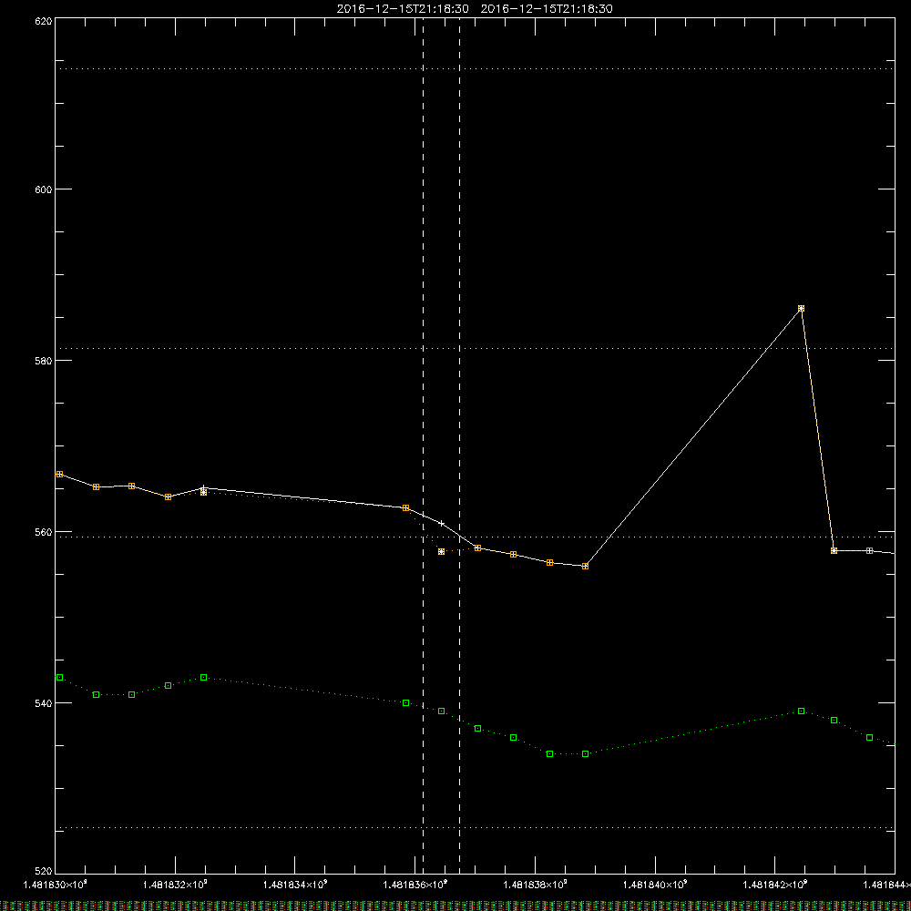Select the y-axis label 560

click(x=44, y=532)
